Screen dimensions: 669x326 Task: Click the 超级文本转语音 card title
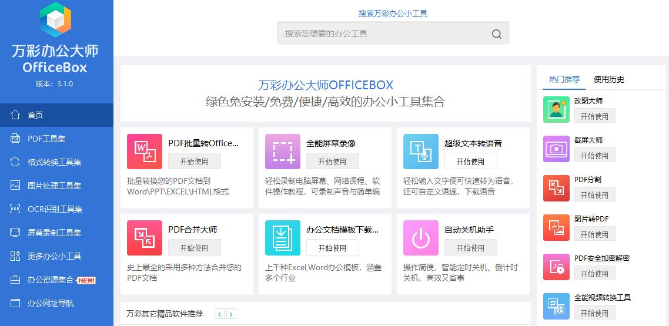click(473, 143)
